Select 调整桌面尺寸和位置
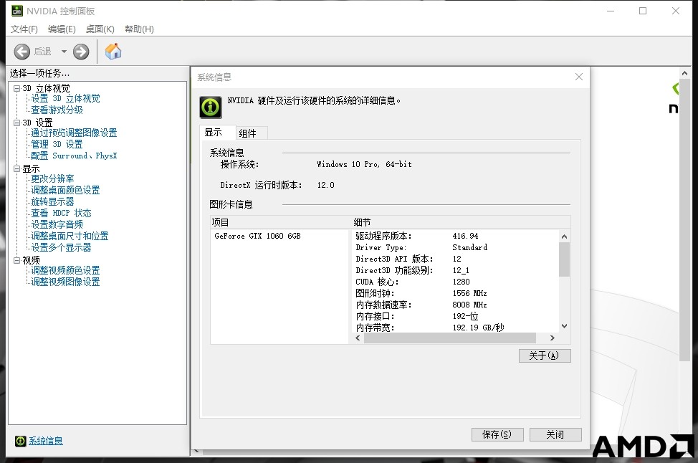The width and height of the screenshot is (698, 463). coord(70,236)
